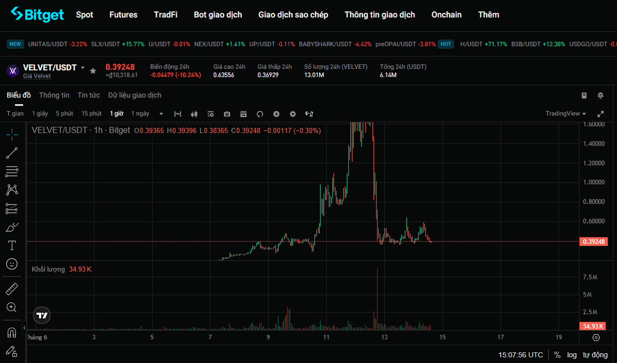Open the forecasting and position tools

tap(12, 208)
